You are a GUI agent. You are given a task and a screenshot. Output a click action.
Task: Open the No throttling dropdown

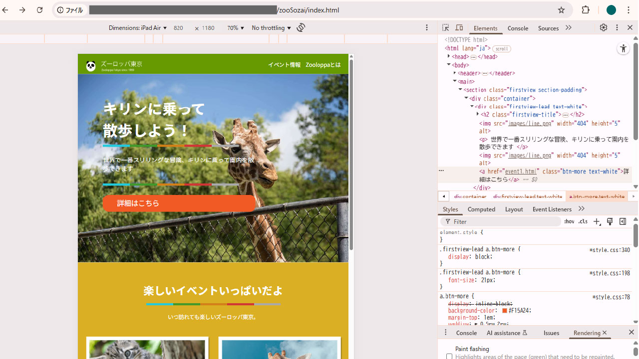[271, 28]
